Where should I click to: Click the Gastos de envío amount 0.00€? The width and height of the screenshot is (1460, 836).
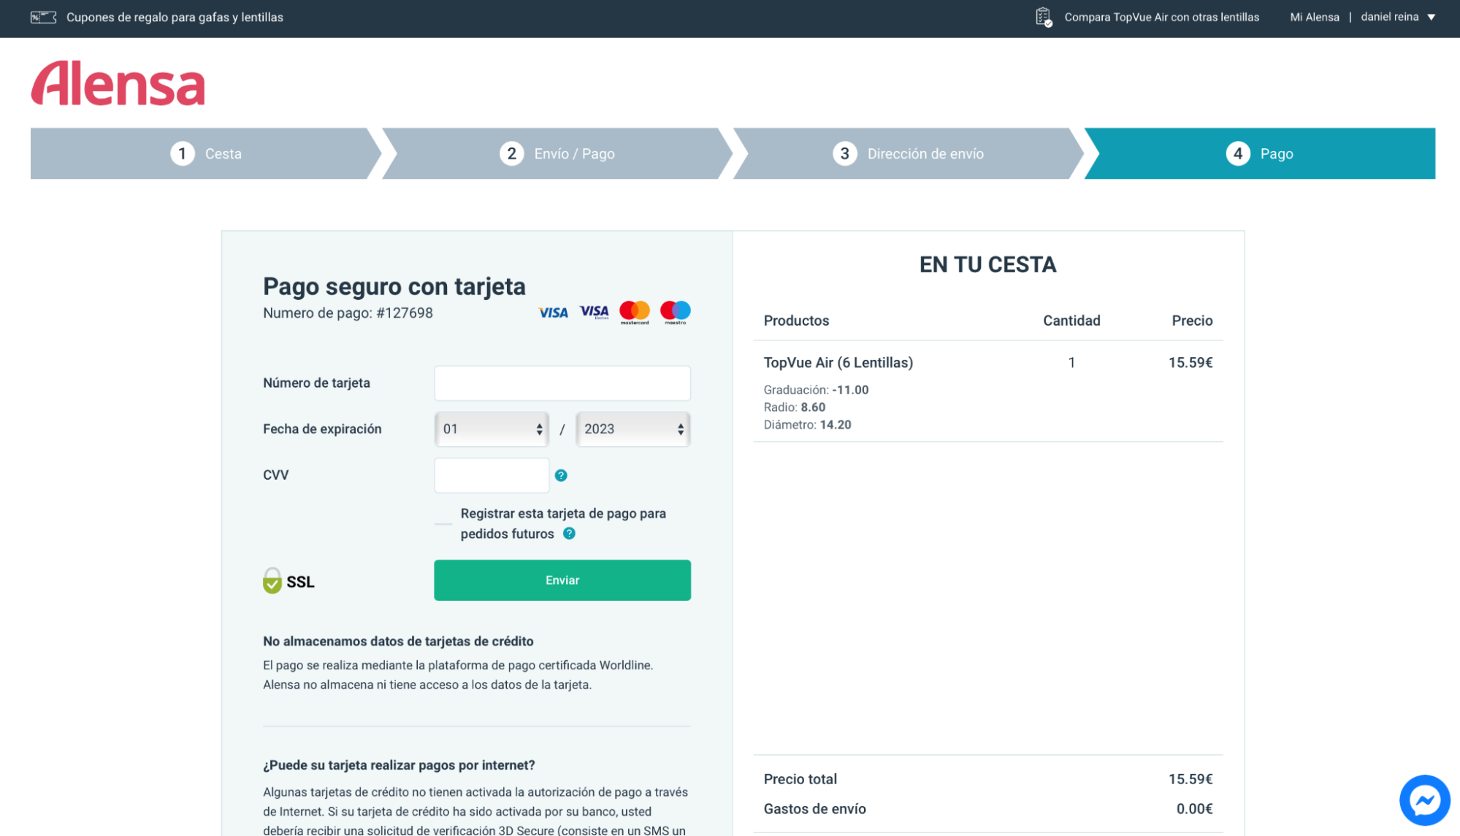tap(1194, 809)
